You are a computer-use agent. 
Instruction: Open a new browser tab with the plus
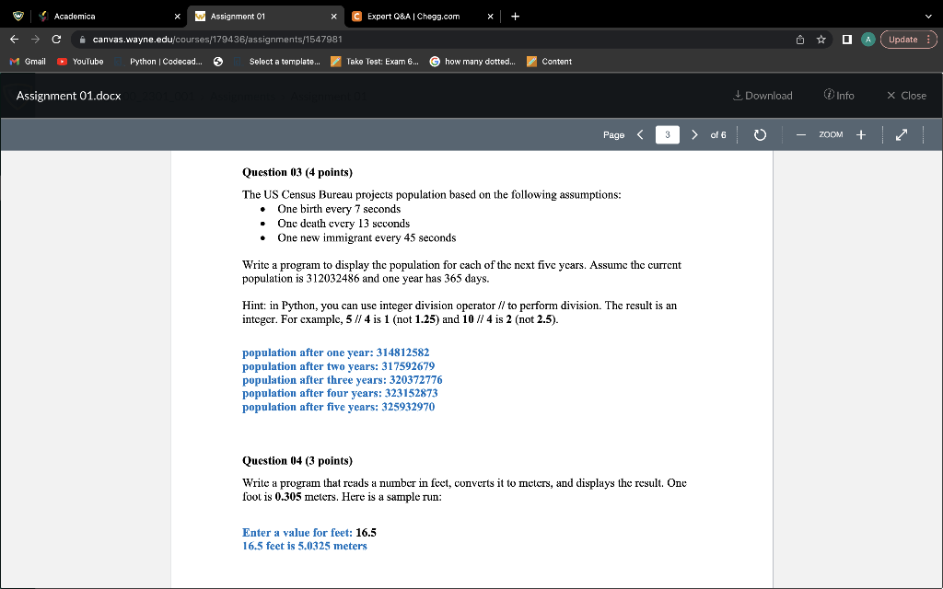pyautogui.click(x=515, y=16)
